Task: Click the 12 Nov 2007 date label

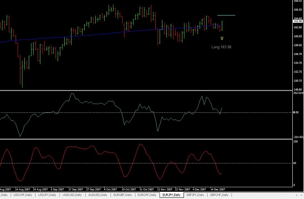Action: [165, 189]
